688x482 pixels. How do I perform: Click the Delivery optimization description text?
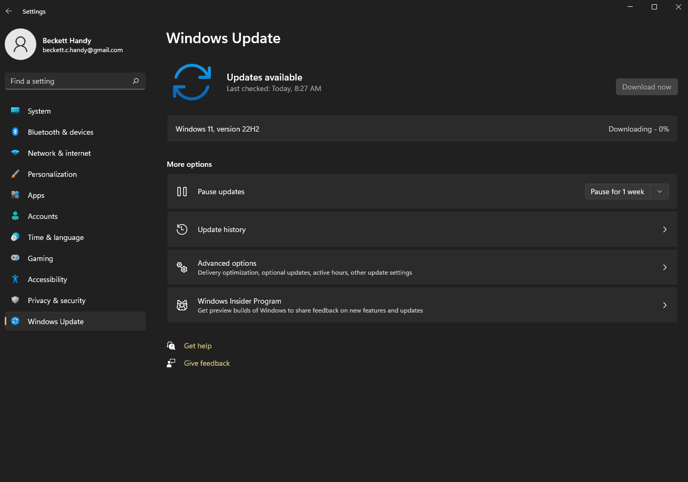click(x=305, y=273)
